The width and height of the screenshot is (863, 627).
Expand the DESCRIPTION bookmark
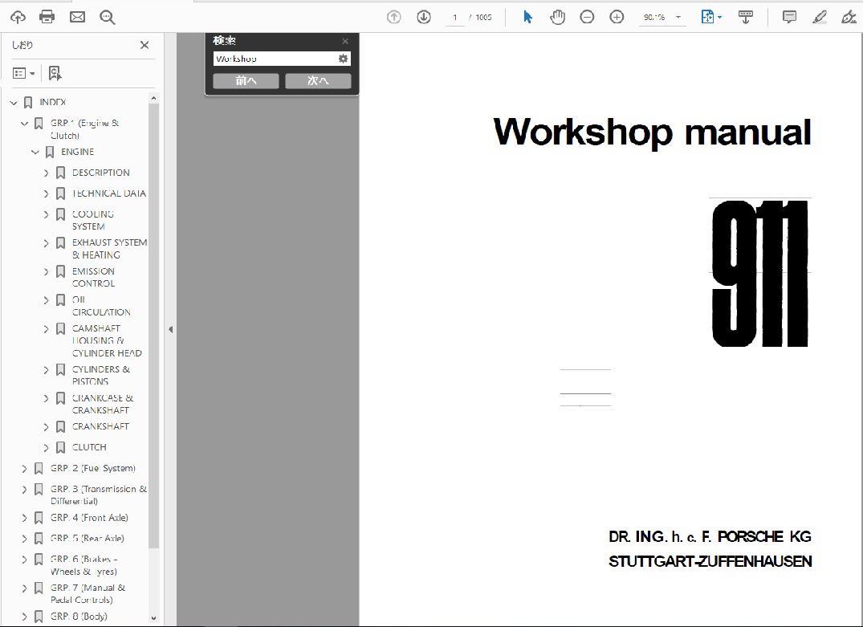coord(47,173)
